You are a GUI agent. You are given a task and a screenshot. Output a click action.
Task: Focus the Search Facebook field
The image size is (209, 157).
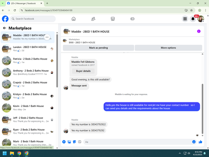click(x=33, y=19)
